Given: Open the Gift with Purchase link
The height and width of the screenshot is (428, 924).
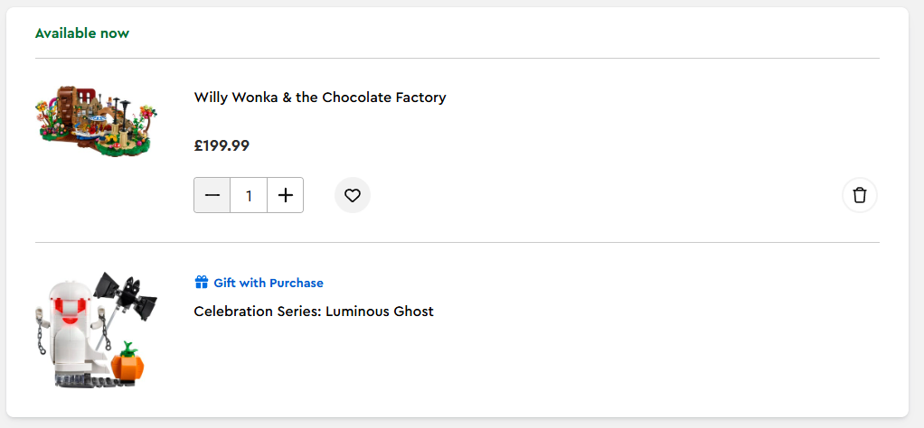Looking at the screenshot, I should [x=268, y=283].
